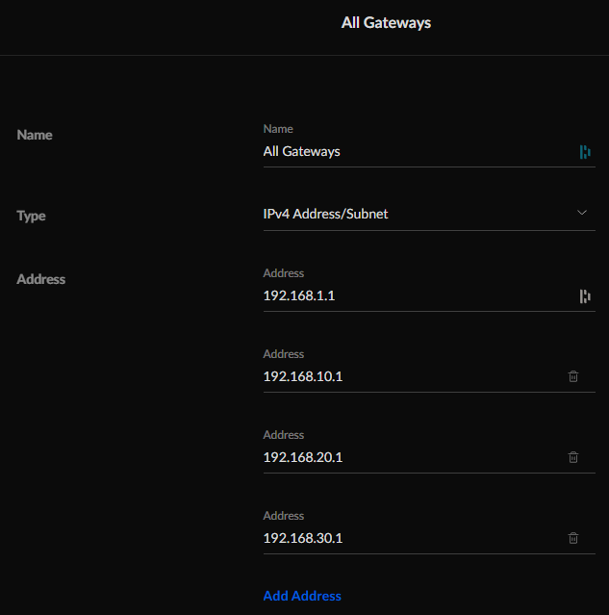Click the trash icon next to 192.168.30.1

(x=573, y=538)
